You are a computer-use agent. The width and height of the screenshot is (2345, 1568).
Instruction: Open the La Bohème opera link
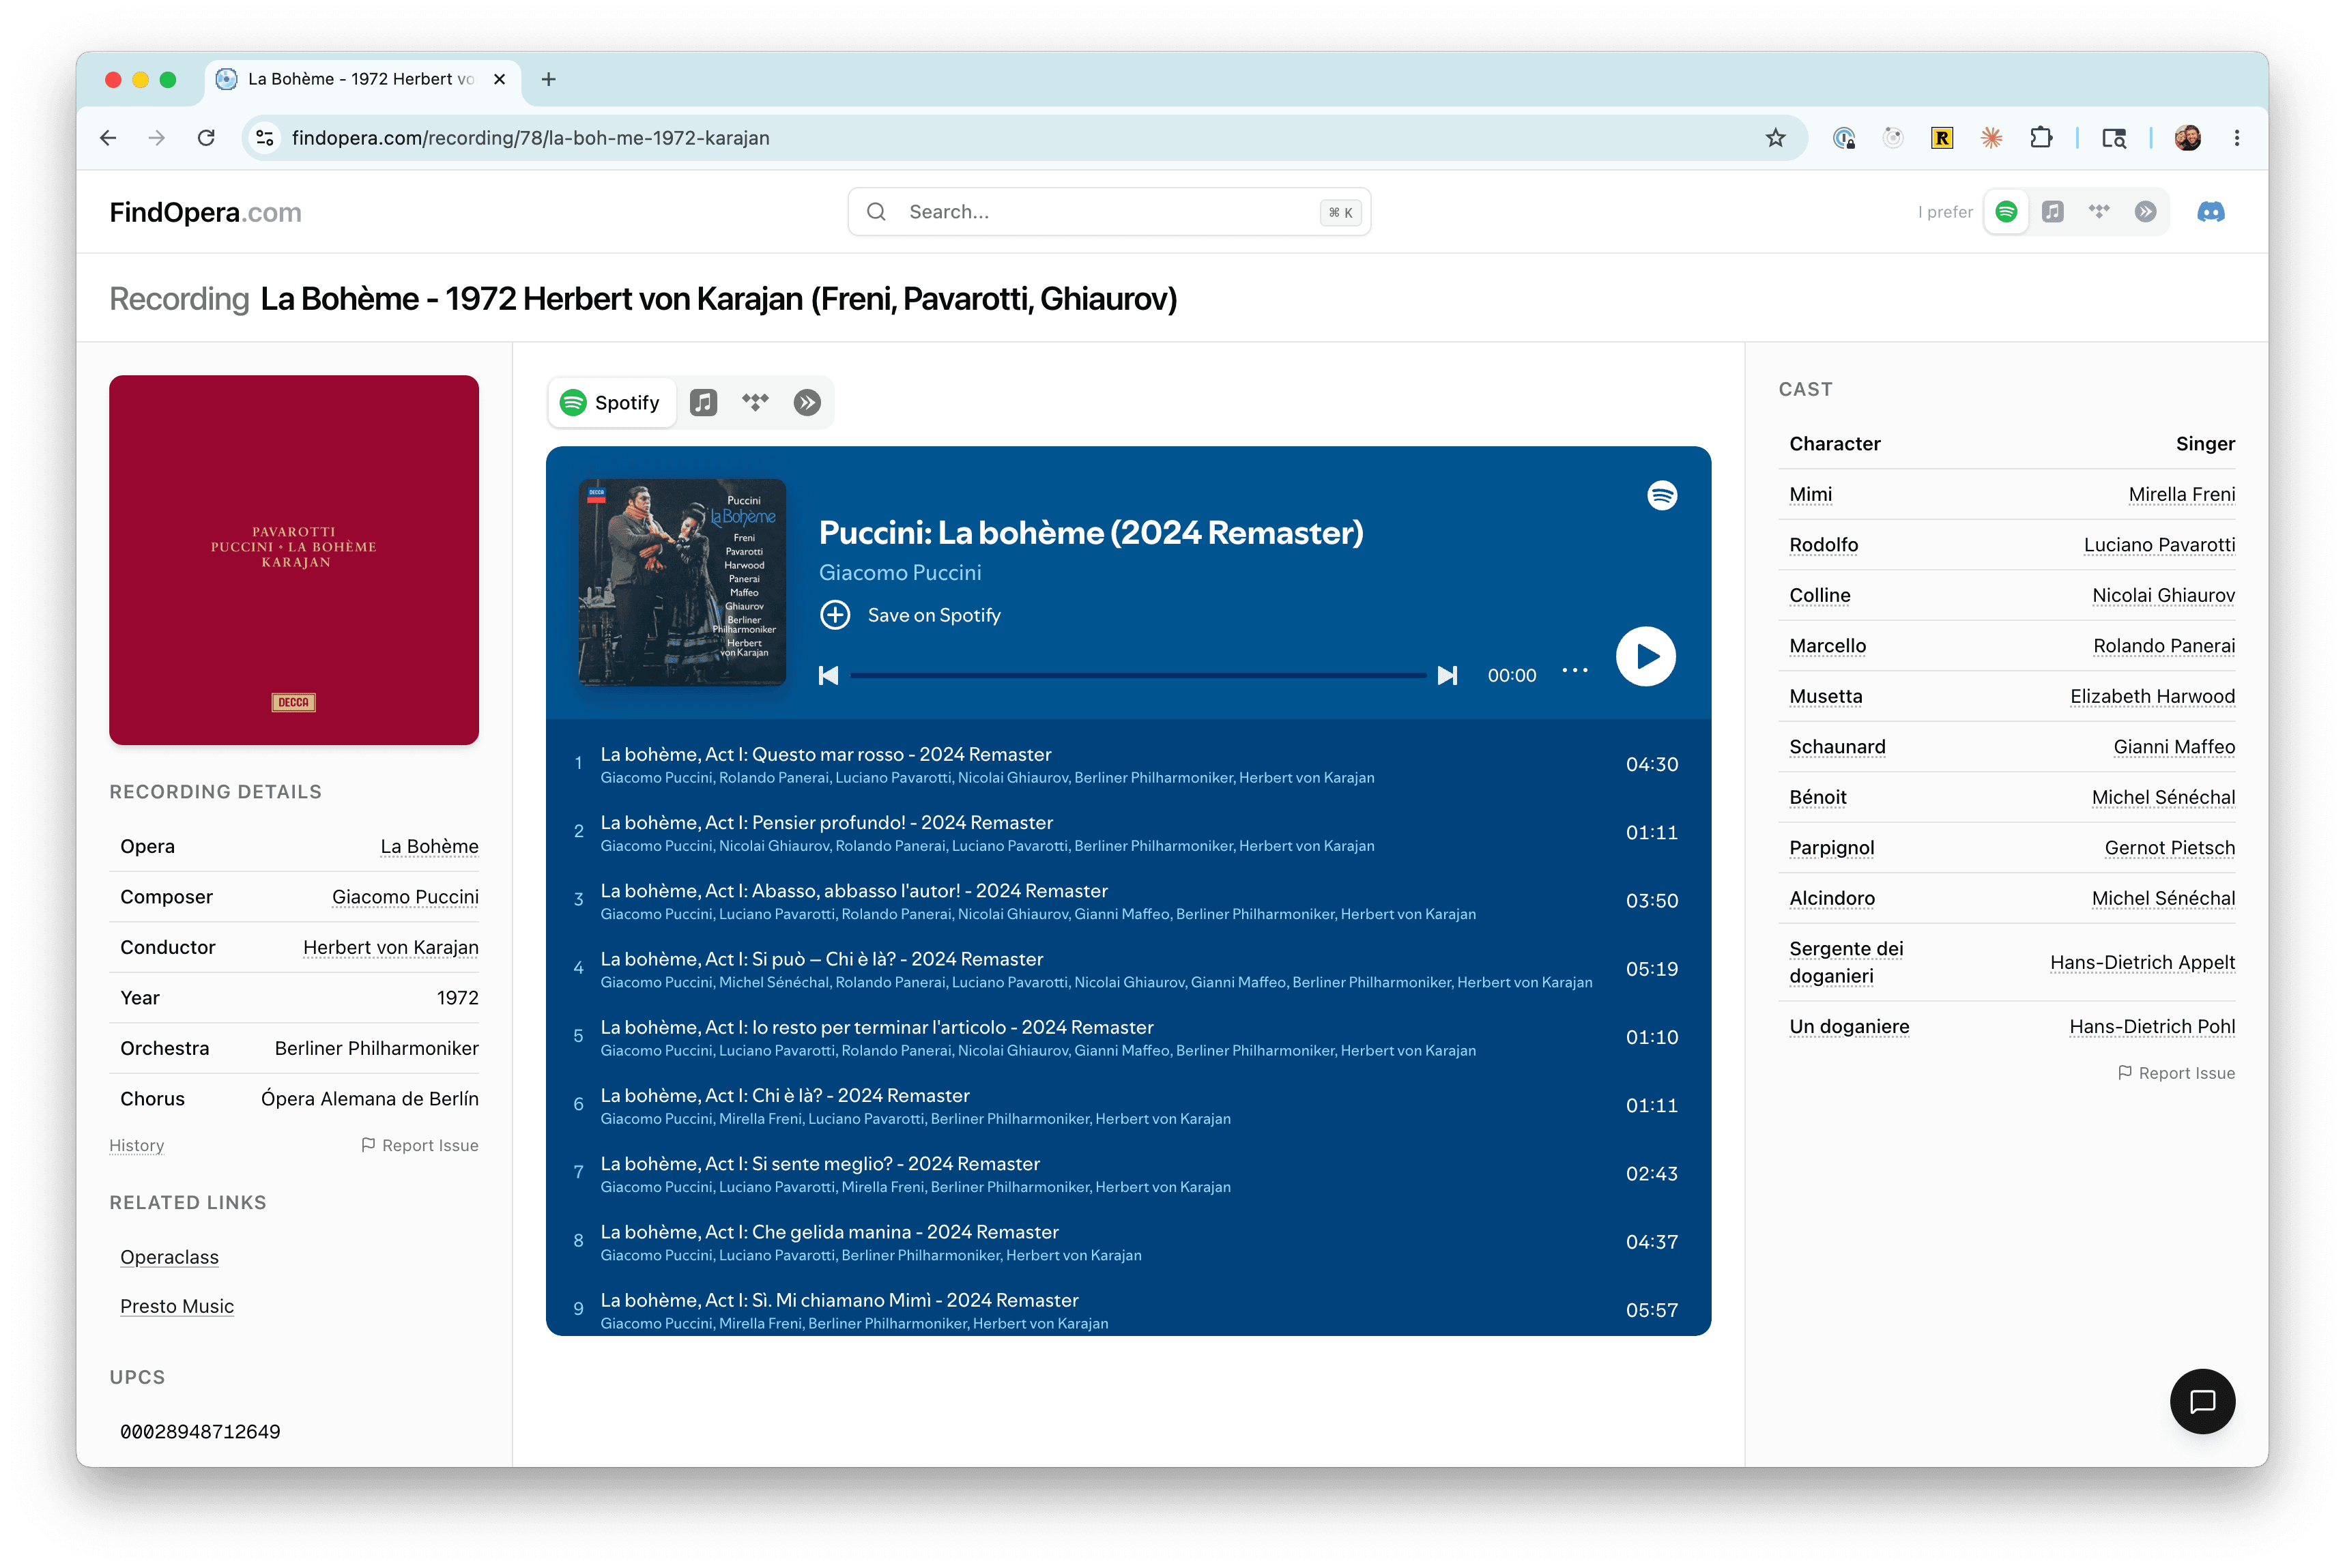(429, 847)
